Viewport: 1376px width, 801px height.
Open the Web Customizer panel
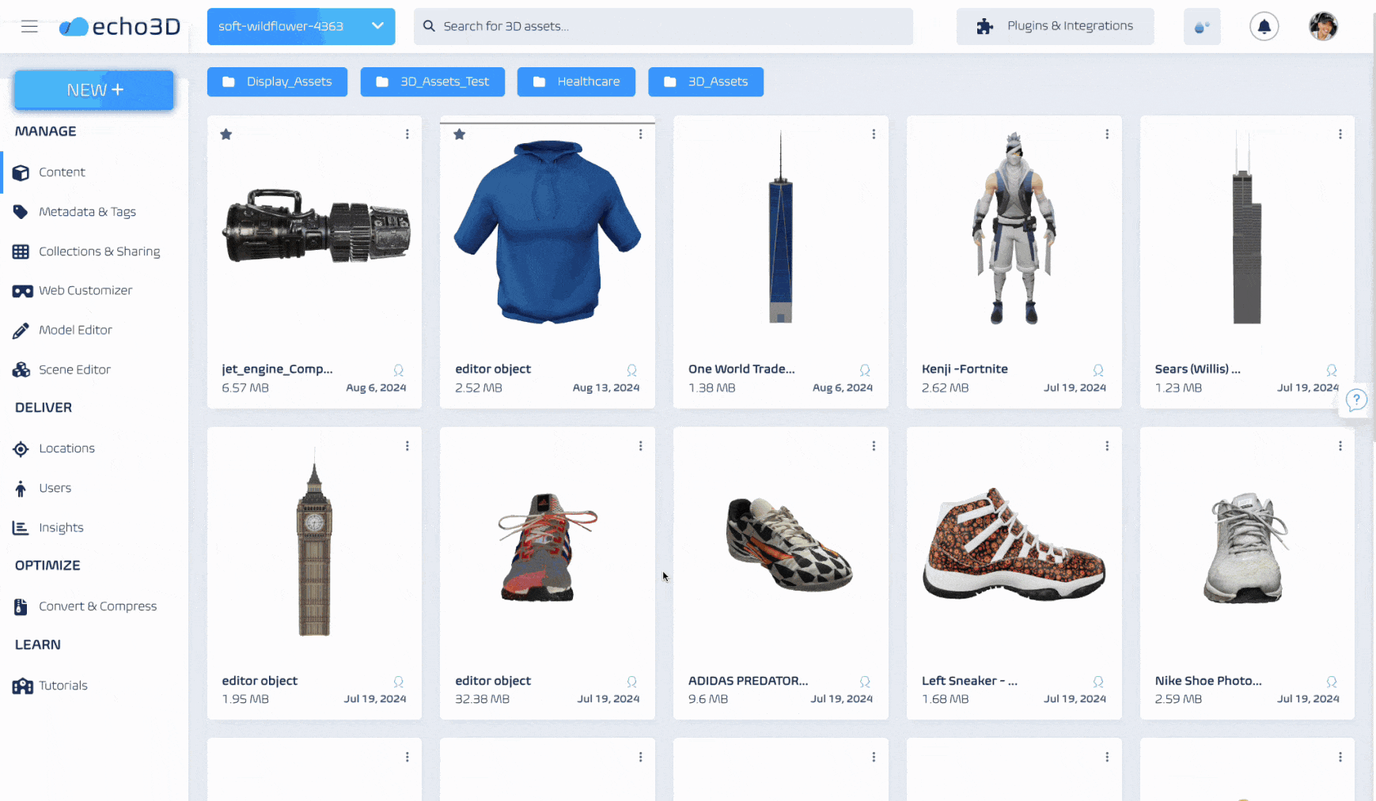click(x=85, y=290)
